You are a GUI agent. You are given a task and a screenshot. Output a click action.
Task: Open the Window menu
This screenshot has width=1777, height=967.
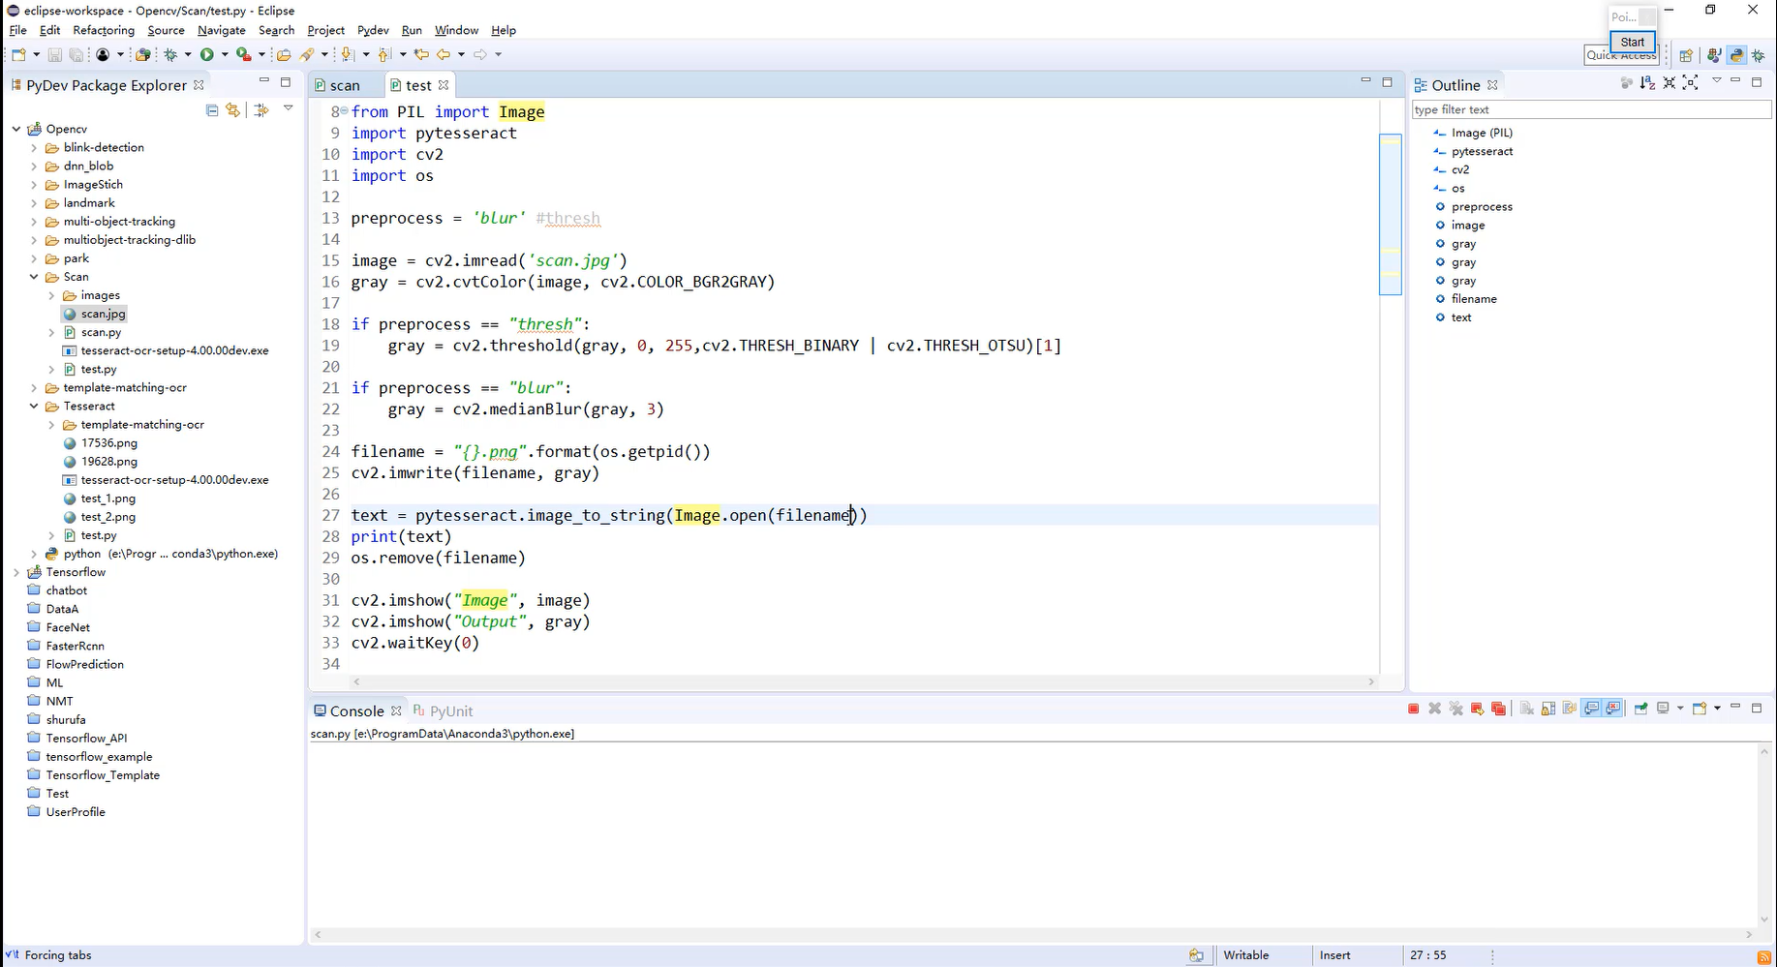click(456, 30)
